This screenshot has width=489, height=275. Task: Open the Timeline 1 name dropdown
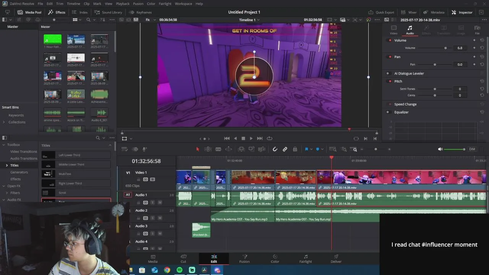[x=249, y=19]
